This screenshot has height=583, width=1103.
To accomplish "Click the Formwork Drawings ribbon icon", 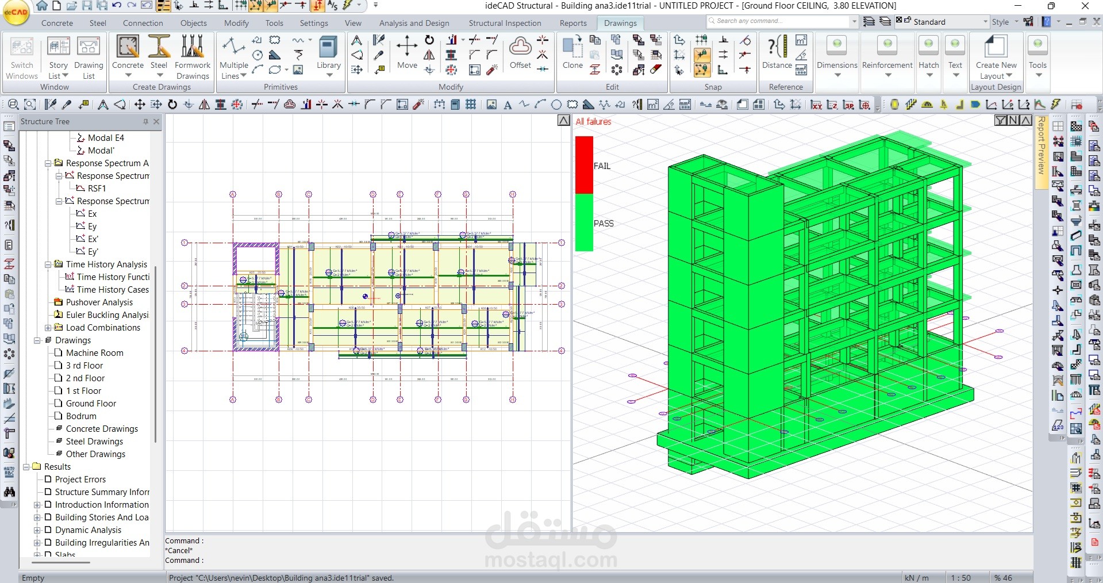I will pyautogui.click(x=193, y=57).
